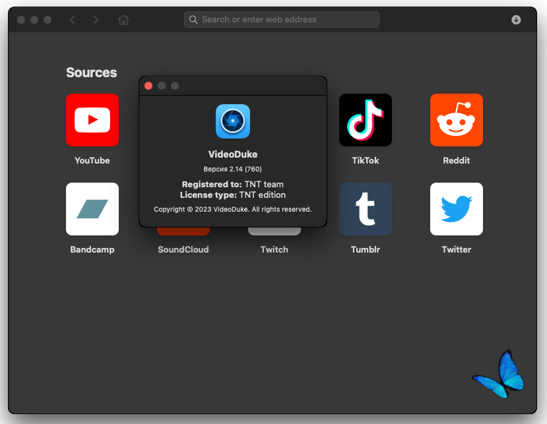
Task: Click the SoundCloud label
Action: [x=183, y=250]
